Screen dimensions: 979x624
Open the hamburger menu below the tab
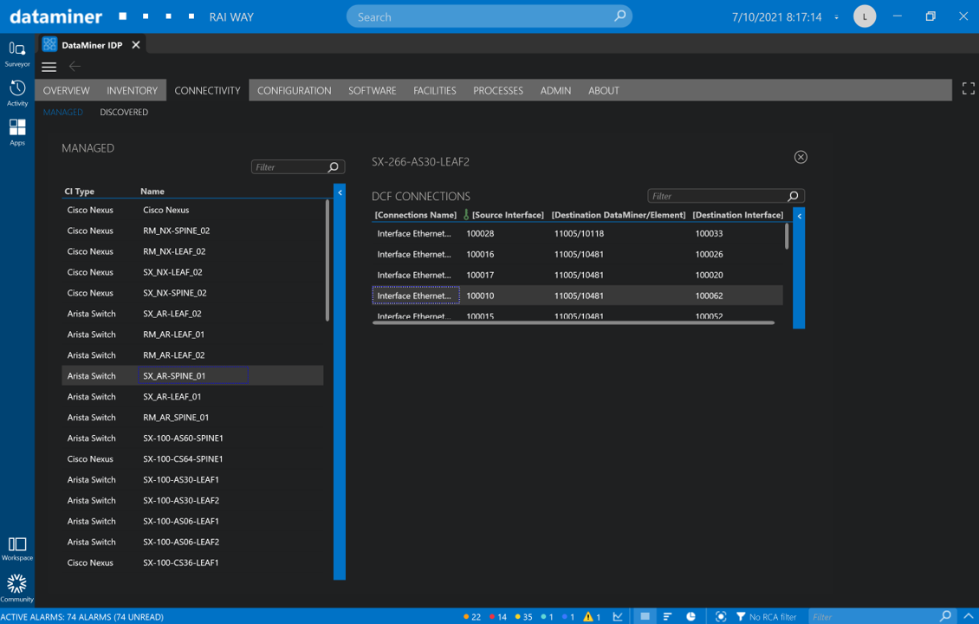click(x=49, y=67)
